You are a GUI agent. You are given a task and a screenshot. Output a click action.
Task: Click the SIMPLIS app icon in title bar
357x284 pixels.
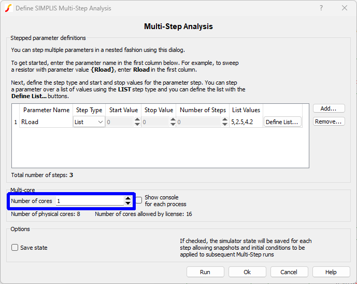click(x=8, y=8)
